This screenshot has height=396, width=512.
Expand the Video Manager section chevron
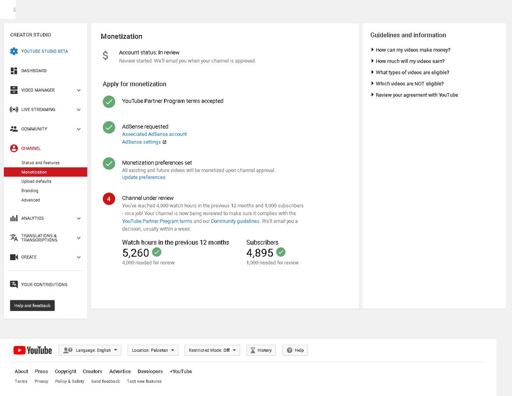point(79,91)
